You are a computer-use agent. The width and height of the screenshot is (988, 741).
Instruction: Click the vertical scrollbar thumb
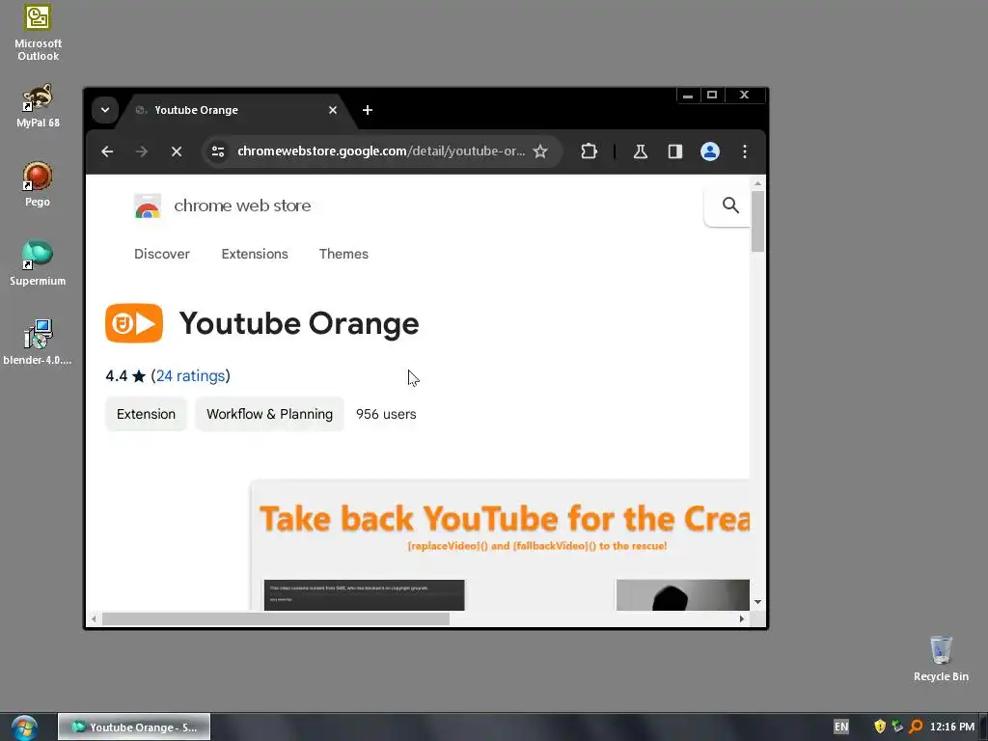757,221
